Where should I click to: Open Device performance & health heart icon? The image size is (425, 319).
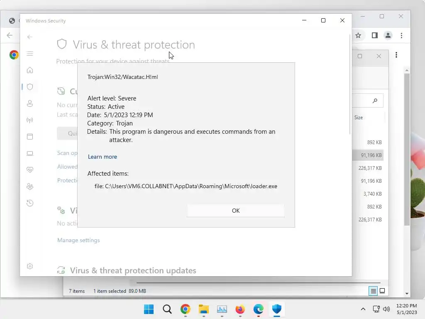[x=30, y=170]
